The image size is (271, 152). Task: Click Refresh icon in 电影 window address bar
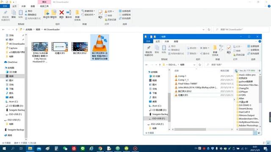point(200,65)
